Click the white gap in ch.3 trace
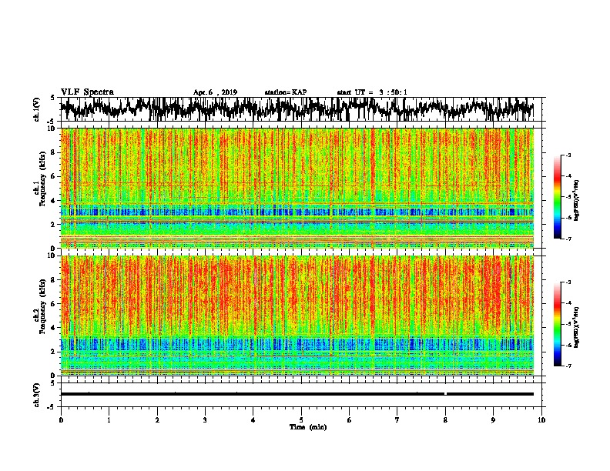 click(445, 394)
